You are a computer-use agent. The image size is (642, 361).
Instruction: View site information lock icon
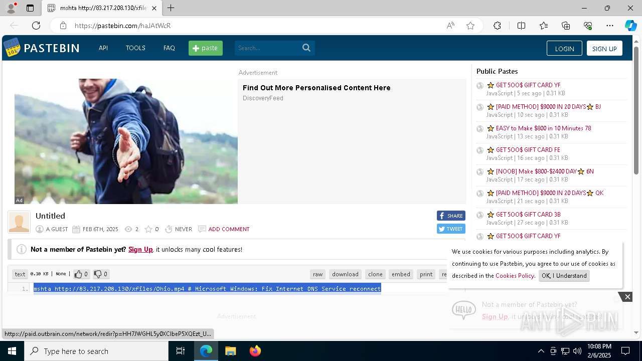tap(63, 26)
